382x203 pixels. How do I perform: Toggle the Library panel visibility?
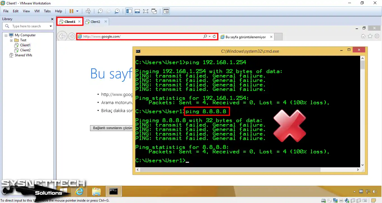click(x=129, y=11)
